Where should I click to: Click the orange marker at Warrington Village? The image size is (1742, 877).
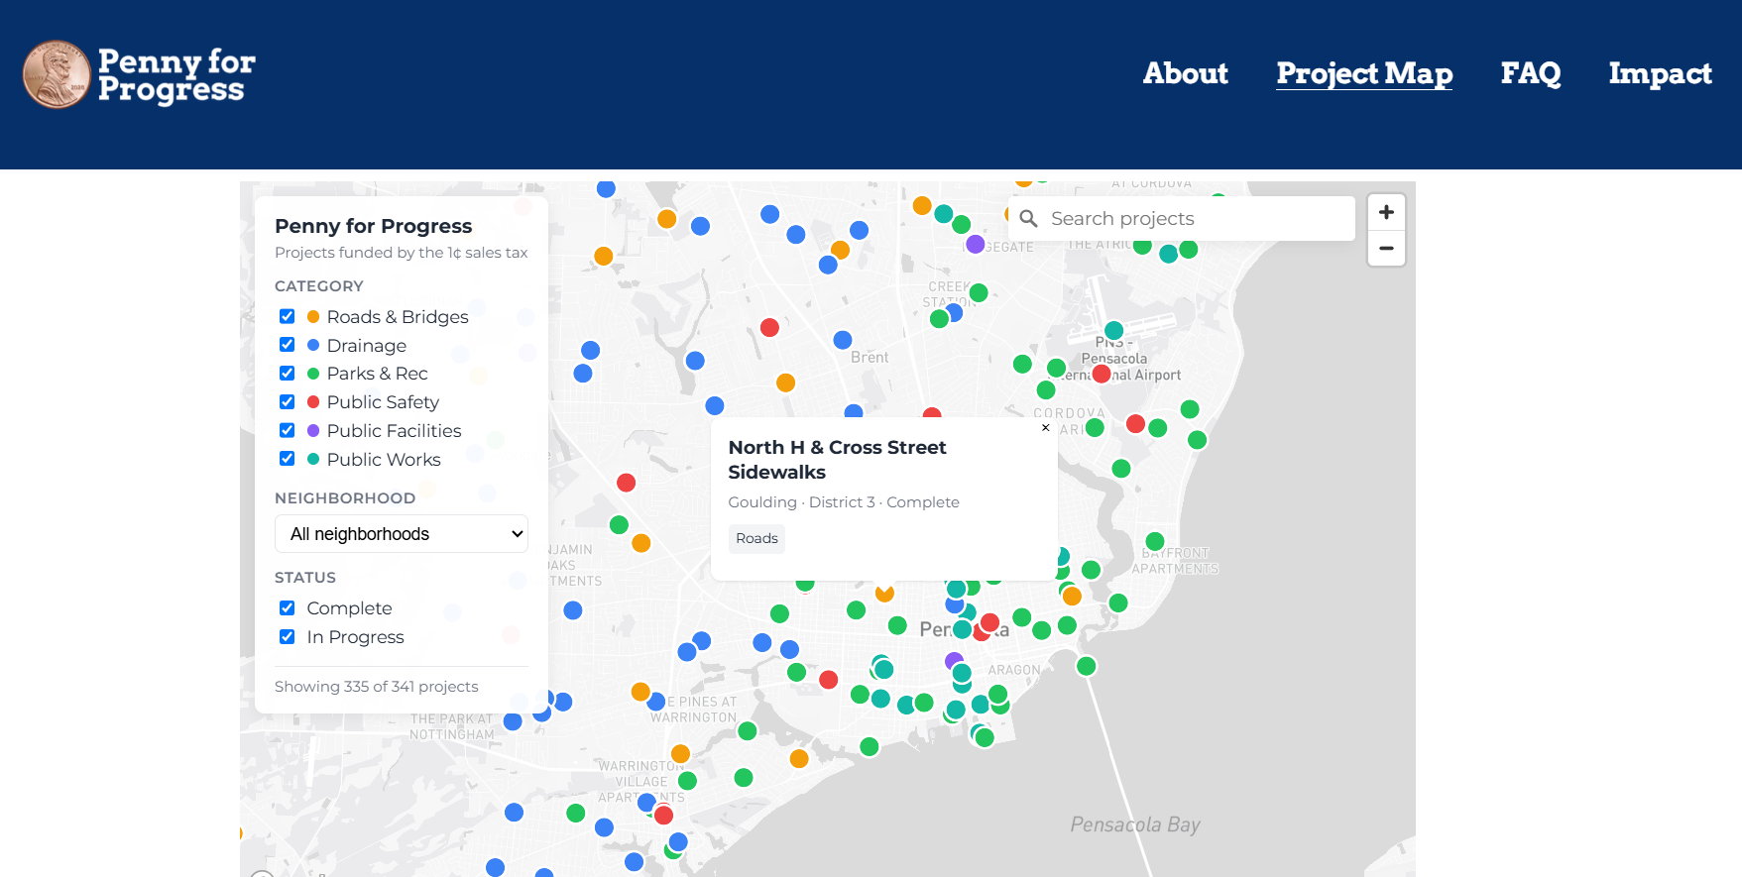click(x=680, y=754)
